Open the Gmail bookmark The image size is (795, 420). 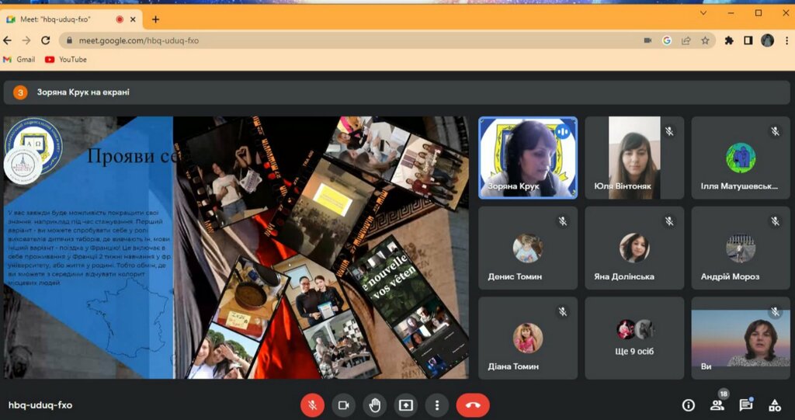click(x=19, y=59)
